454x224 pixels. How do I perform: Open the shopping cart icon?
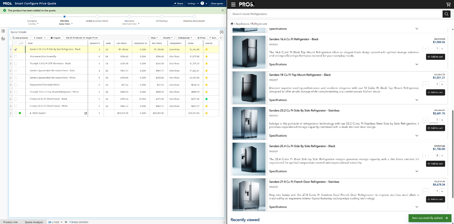[x=448, y=4]
